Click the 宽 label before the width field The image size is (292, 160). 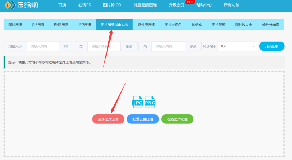(81, 46)
